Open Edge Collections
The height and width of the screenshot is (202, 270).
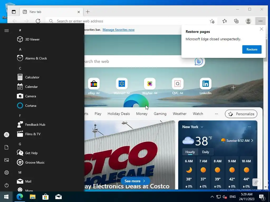tap(236, 21)
